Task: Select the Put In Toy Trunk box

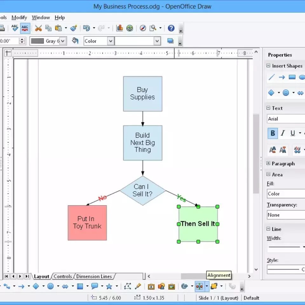Action: click(x=87, y=223)
